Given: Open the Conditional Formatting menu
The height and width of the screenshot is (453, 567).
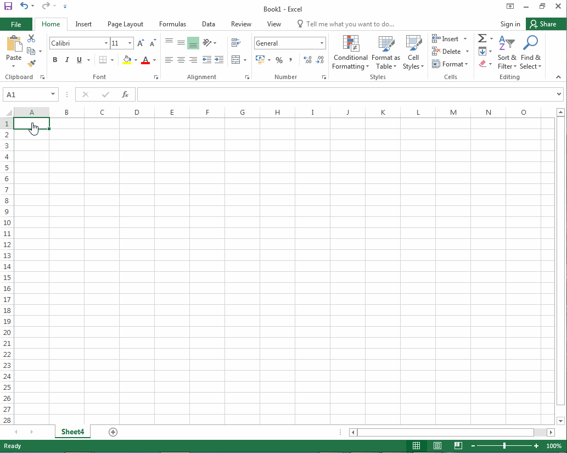Looking at the screenshot, I should (x=350, y=53).
